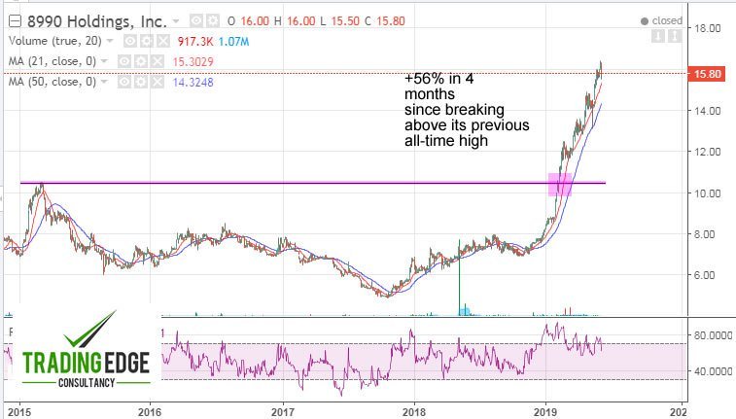Click the MA 21 value 15.3029
Screen dimensions: 736x419
pyautogui.click(x=193, y=62)
